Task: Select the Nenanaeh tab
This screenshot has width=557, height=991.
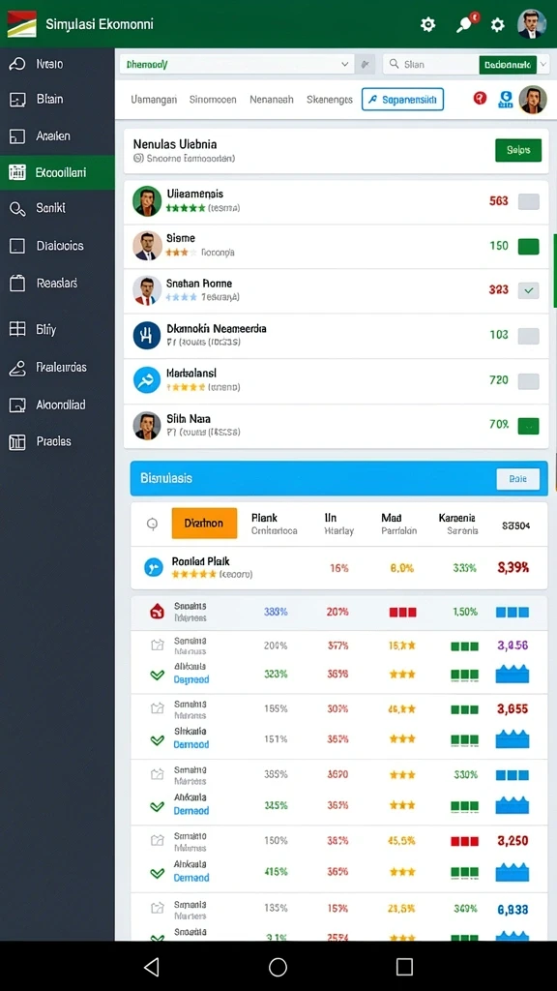Action: [x=272, y=100]
